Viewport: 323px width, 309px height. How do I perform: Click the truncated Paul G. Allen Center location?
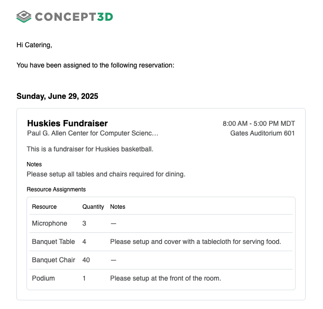coord(92,133)
